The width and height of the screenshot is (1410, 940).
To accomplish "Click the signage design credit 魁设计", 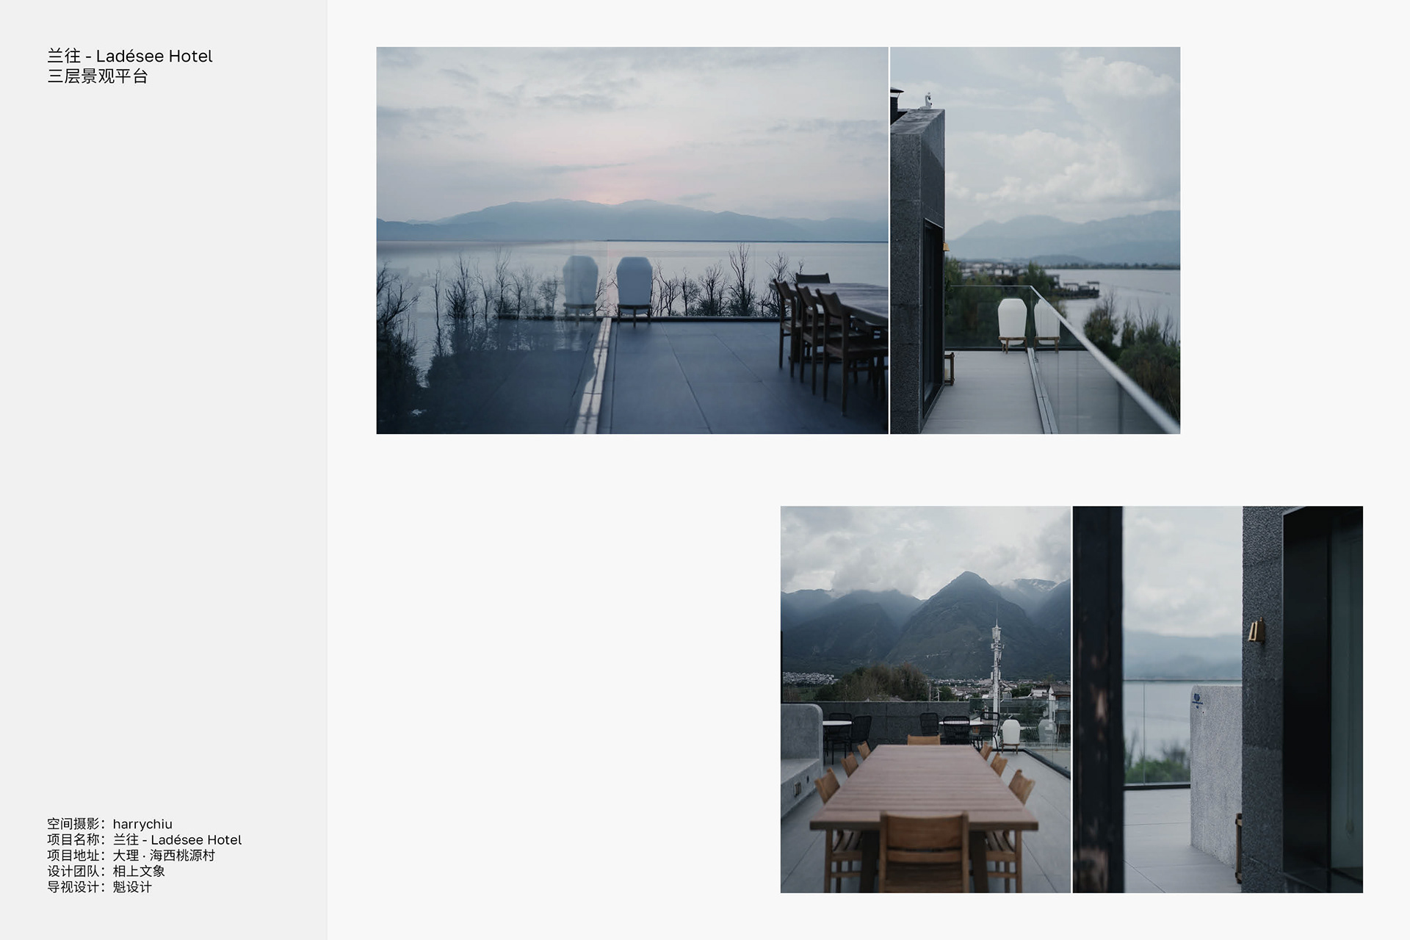I will [132, 886].
